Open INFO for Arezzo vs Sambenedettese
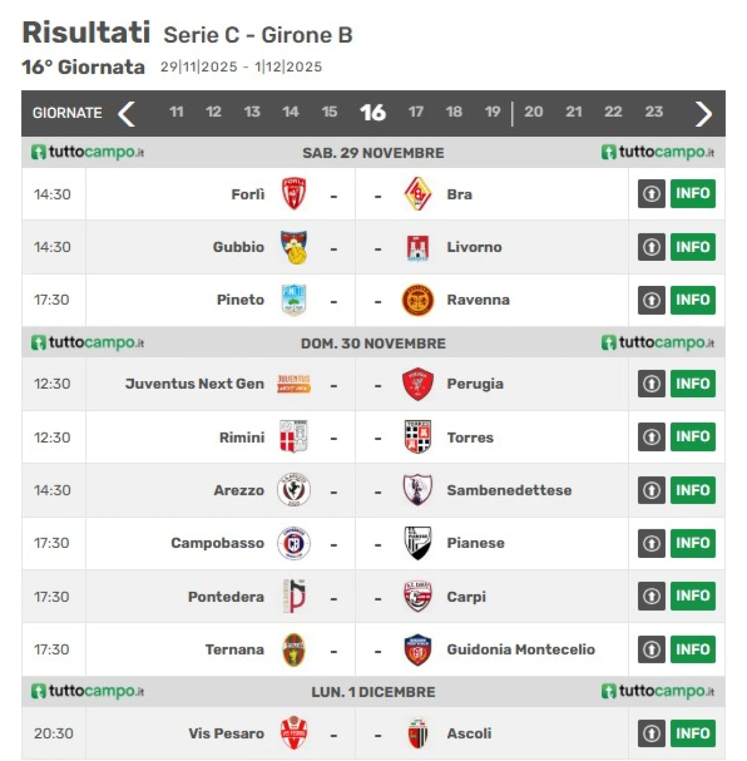 click(x=693, y=490)
